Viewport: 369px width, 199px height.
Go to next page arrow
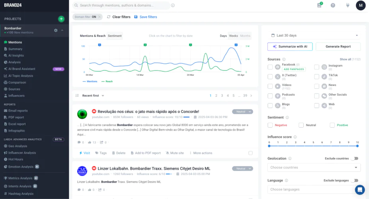coord(251,96)
